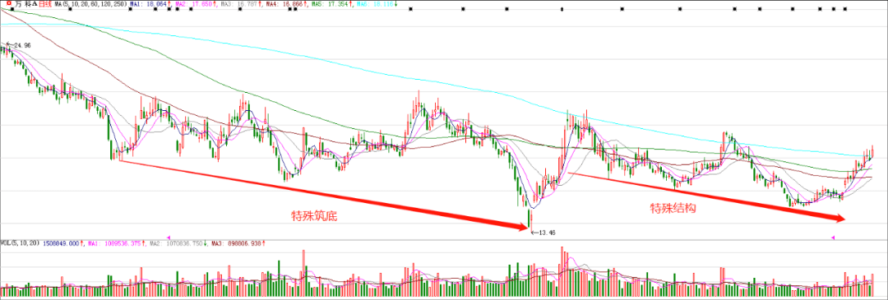Click the tallest red volume bar
The width and height of the screenshot is (888, 300).
point(562,272)
